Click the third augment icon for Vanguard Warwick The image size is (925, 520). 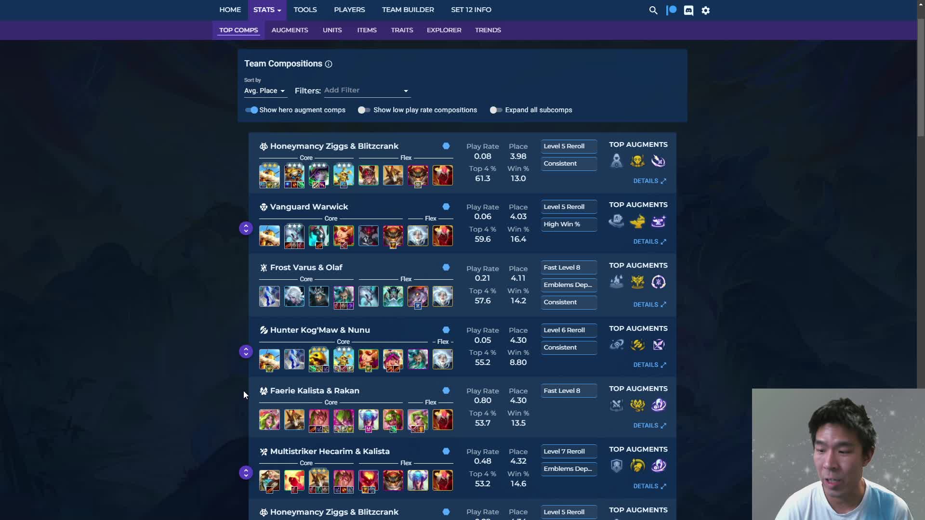pos(659,221)
